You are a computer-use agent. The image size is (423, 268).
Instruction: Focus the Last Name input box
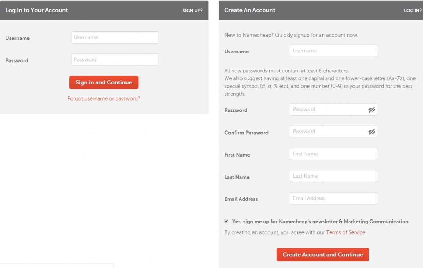[x=333, y=176]
